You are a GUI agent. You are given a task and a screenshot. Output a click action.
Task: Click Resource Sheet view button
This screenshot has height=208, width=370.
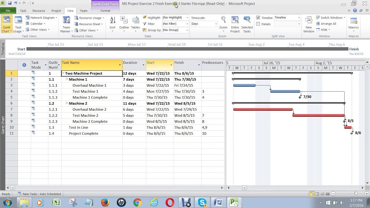88,24
